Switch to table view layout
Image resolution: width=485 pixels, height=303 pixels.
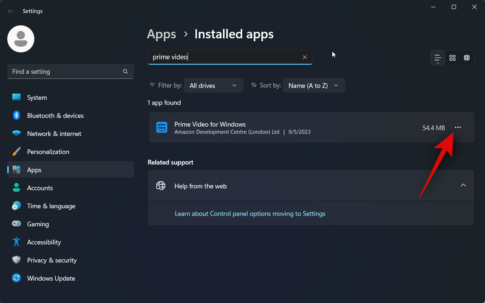467,58
